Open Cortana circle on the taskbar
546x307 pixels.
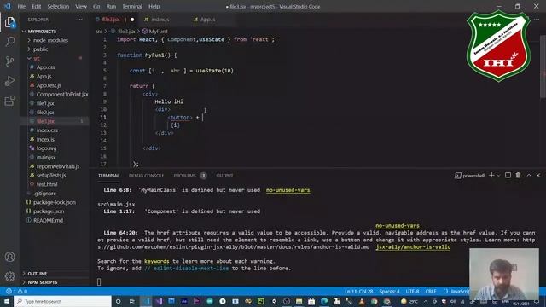tap(118, 301)
